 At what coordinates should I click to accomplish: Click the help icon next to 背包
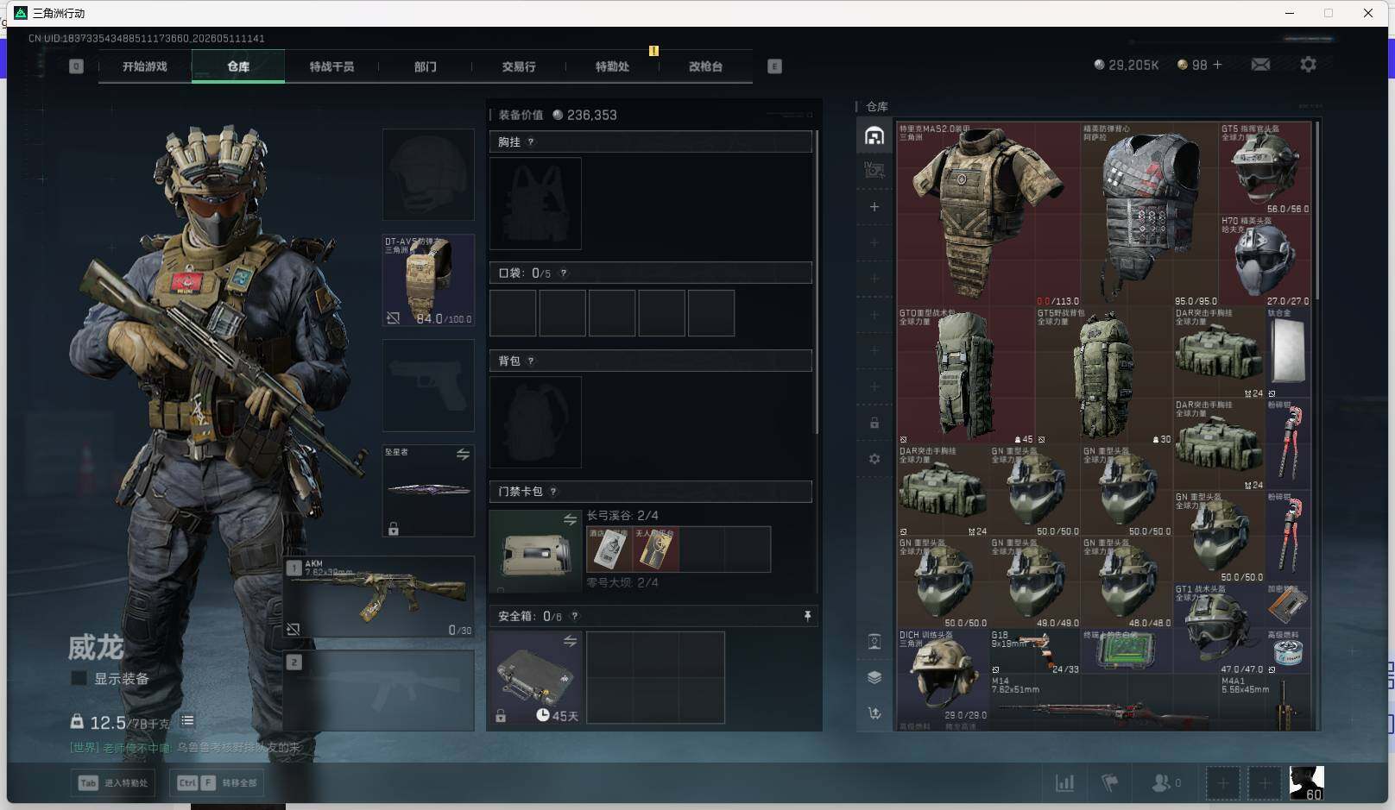(531, 361)
